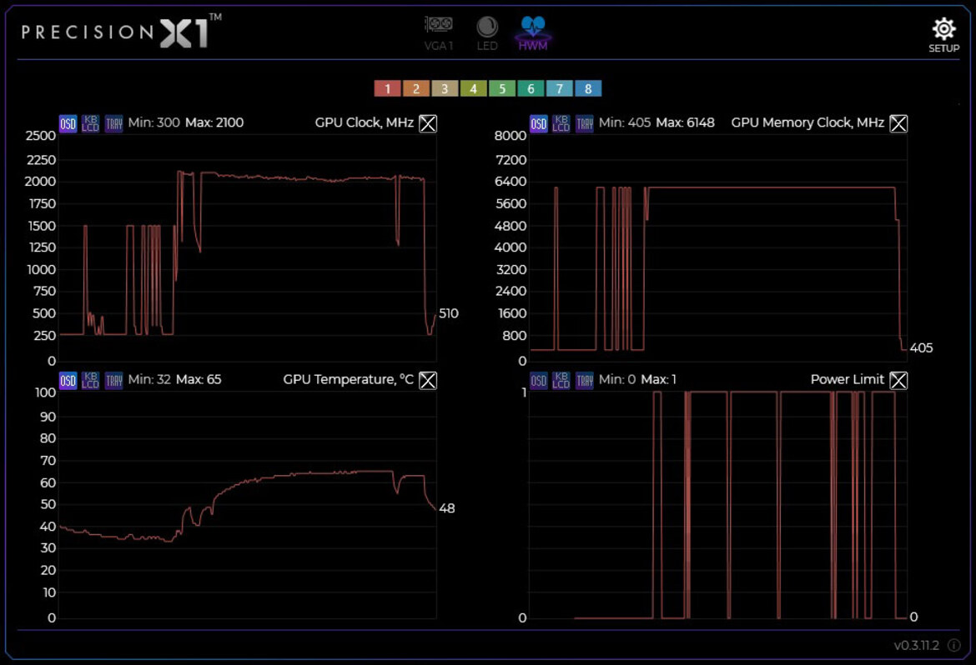Click the version info icon
The height and width of the screenshot is (665, 976).
[x=953, y=645]
